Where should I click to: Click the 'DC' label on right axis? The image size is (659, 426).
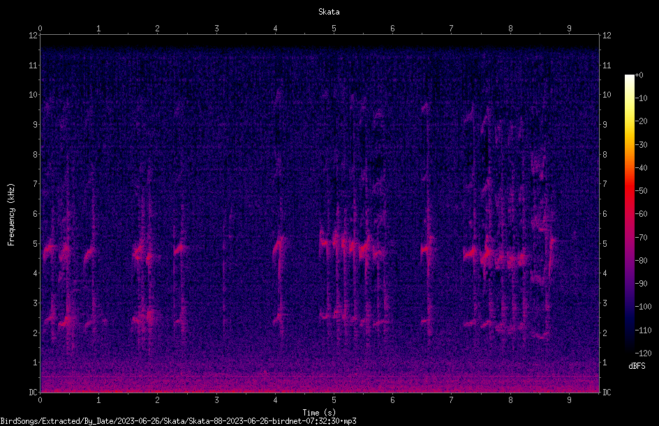point(607,392)
